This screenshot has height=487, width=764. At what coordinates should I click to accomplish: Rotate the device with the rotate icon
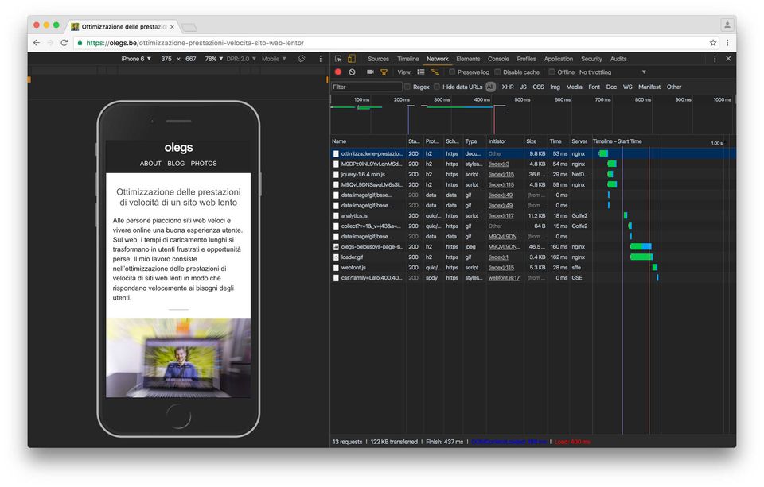click(x=302, y=59)
